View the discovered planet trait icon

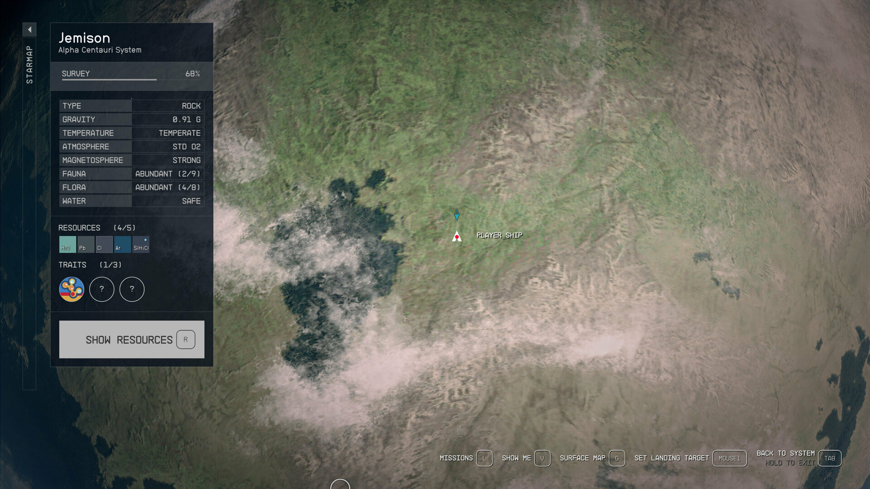72,289
